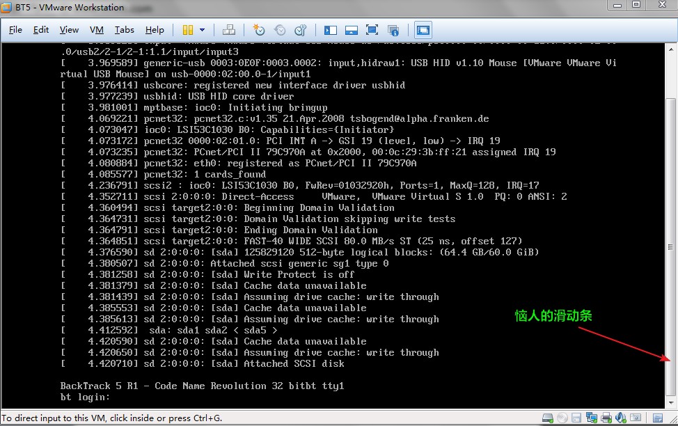Click the 'eth0: registered as PCnet/PCI II' line
This screenshot has width=678, height=426.
[238, 163]
